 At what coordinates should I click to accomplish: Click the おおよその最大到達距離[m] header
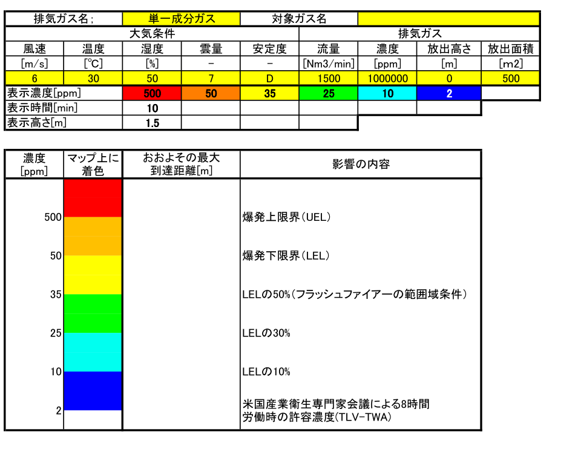[182, 164]
